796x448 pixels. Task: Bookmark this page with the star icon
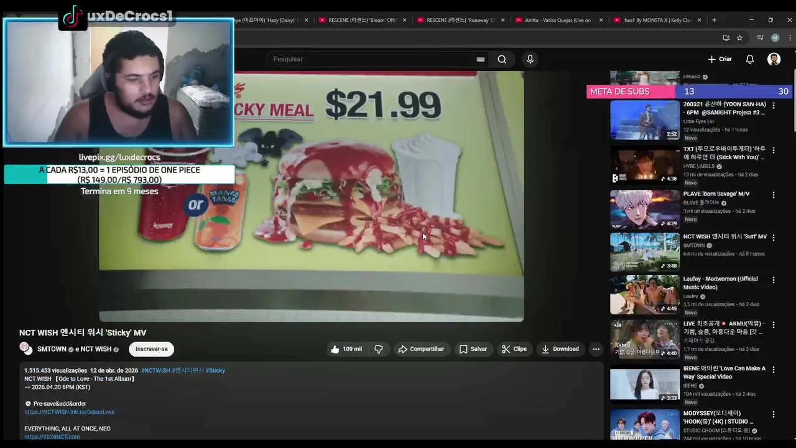[739, 38]
